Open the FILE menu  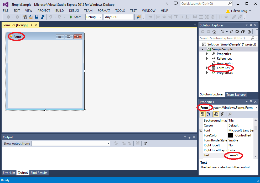(x=6, y=11)
